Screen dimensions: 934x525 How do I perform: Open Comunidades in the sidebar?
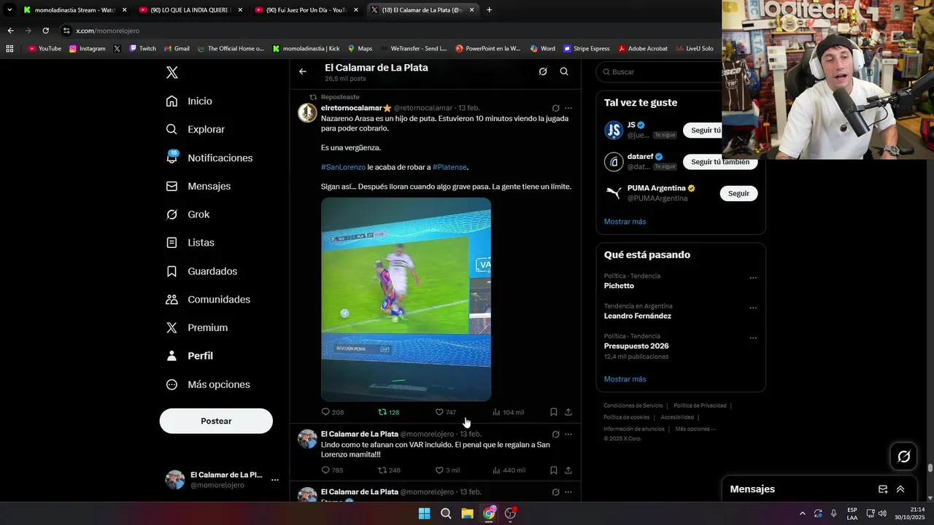(x=208, y=300)
